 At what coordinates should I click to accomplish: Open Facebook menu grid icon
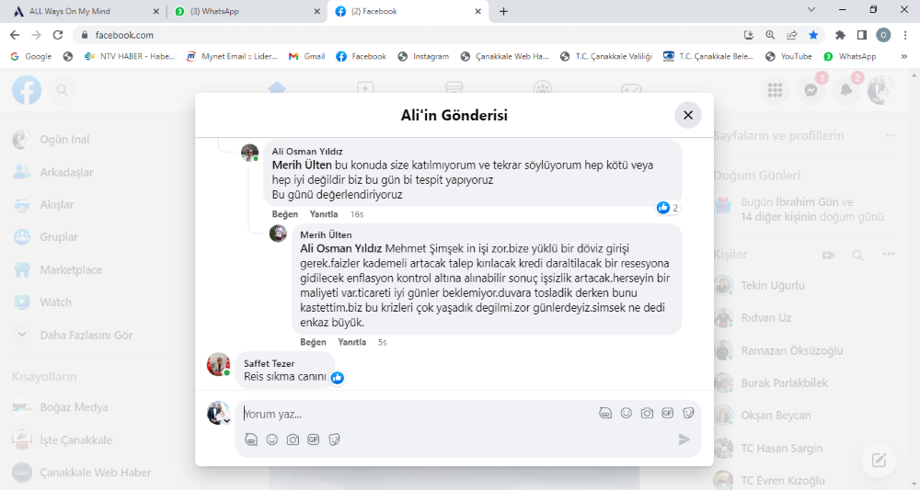775,90
